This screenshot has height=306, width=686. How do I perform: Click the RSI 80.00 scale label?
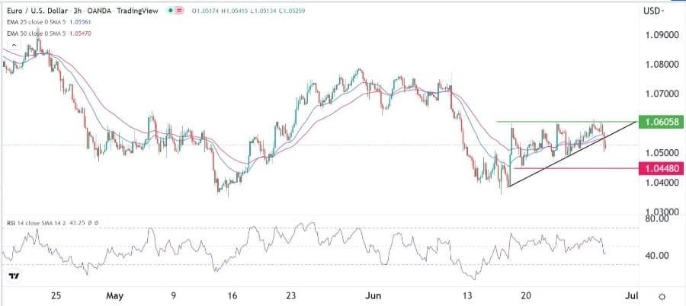(x=656, y=219)
